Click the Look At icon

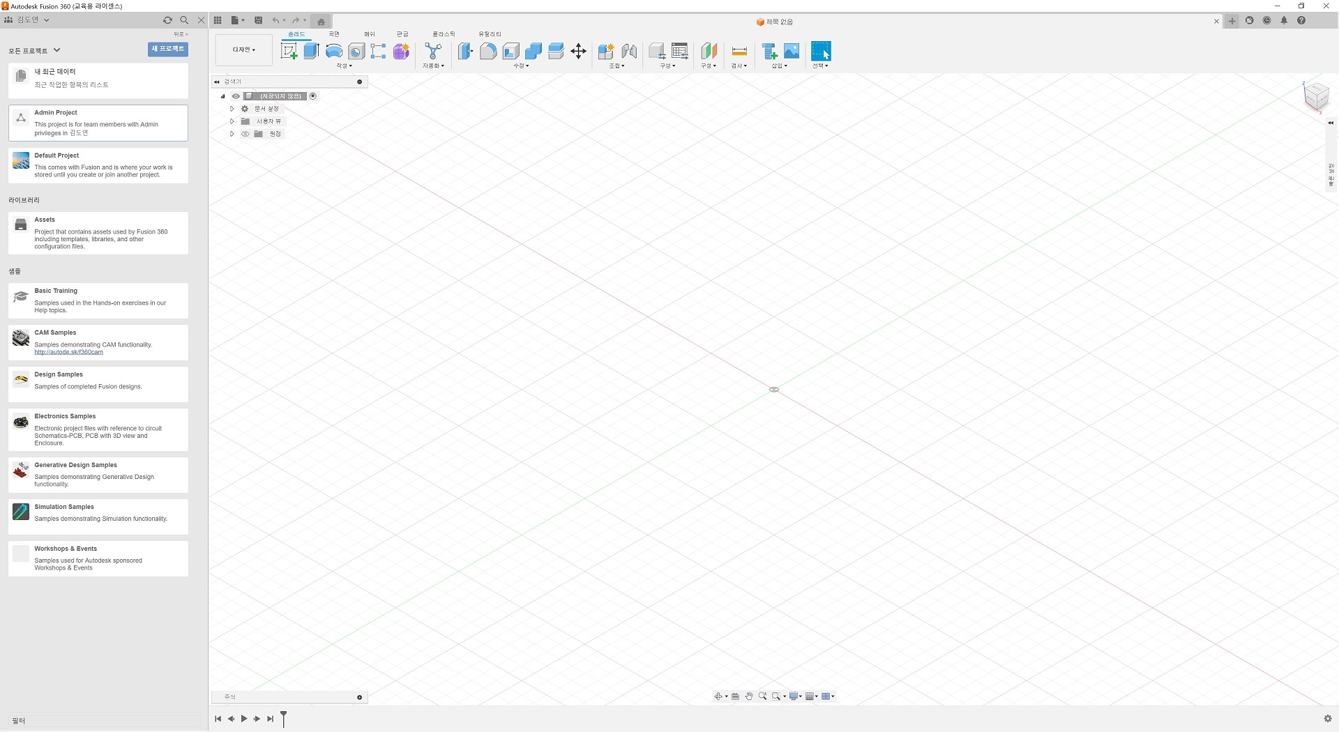pos(735,696)
